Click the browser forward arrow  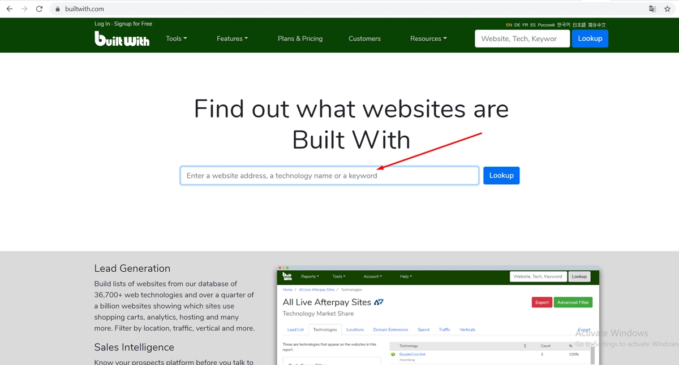tap(24, 9)
